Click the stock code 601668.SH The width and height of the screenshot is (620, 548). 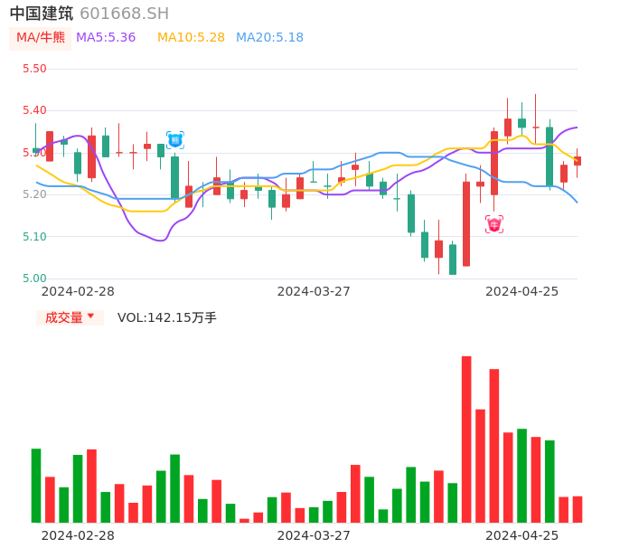point(124,14)
